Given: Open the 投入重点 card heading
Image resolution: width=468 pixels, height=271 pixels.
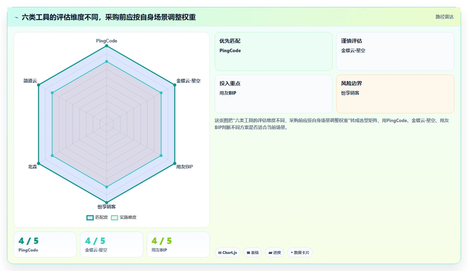Looking at the screenshot, I should [230, 83].
